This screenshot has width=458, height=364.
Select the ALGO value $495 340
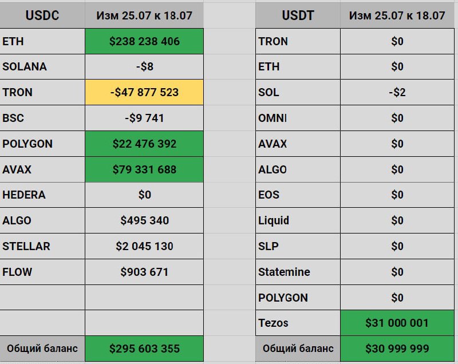click(144, 220)
